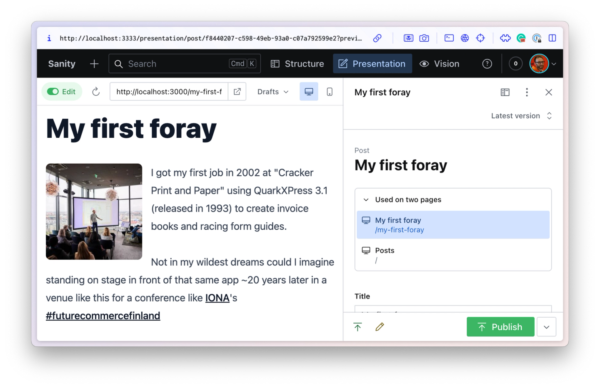This screenshot has height=388, width=600.
Task: Open the user avatar menu
Action: coord(543,64)
